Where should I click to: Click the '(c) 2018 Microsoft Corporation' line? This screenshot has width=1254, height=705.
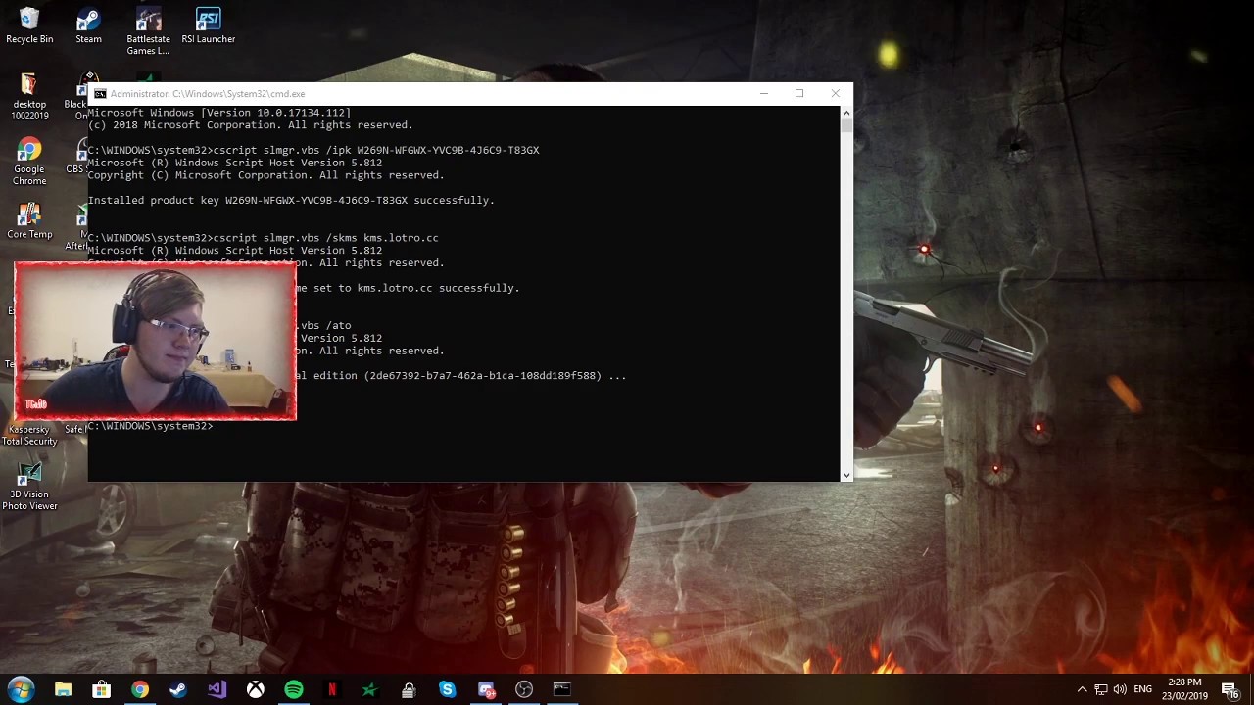(x=251, y=125)
